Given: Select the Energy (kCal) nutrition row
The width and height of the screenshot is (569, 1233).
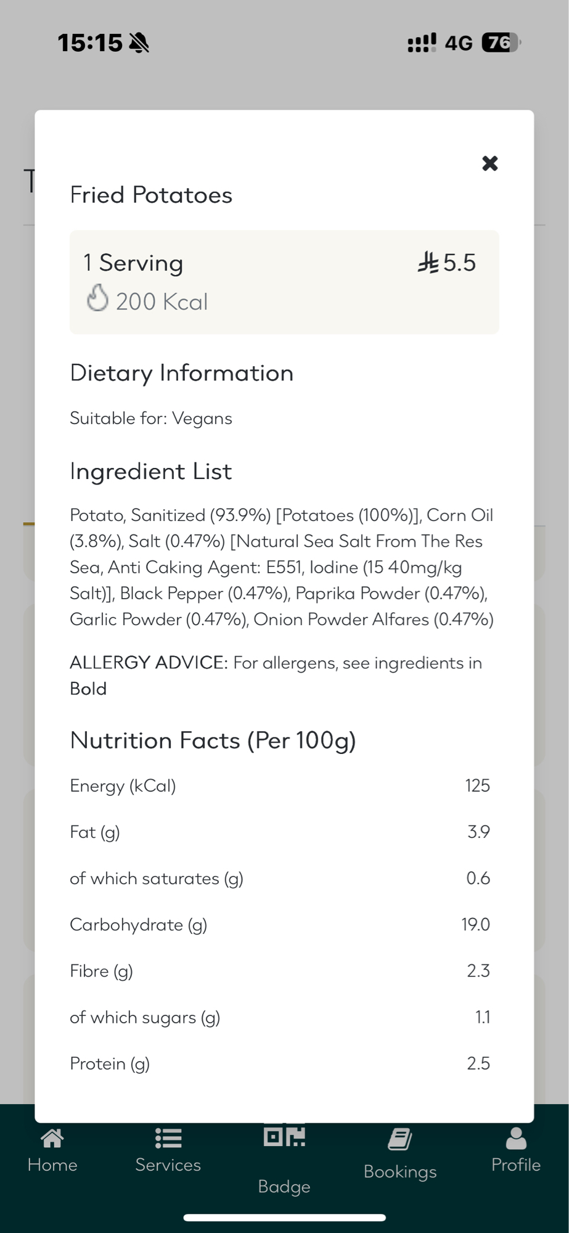Looking at the screenshot, I should tap(280, 785).
